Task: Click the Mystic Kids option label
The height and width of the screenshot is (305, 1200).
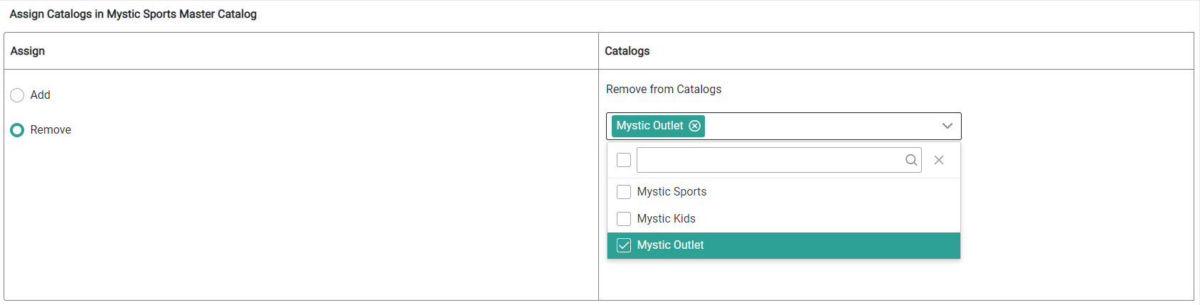Action: click(x=666, y=219)
